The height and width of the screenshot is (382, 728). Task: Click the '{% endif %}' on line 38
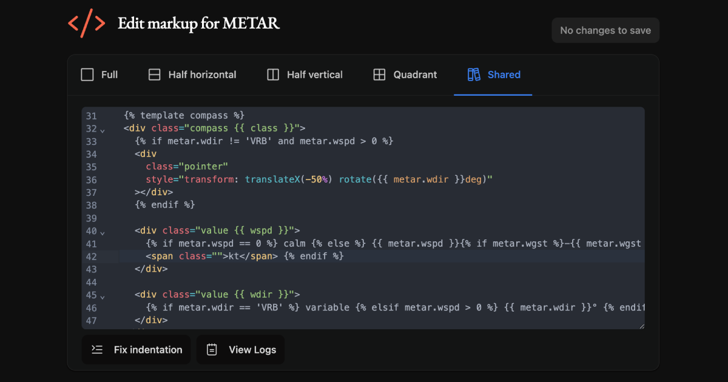165,205
